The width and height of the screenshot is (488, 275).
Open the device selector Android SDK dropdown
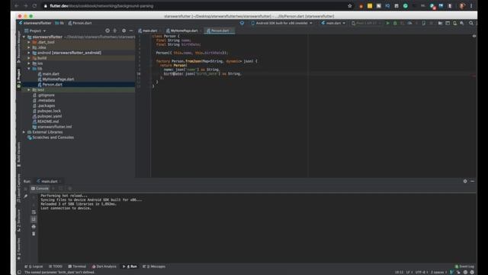[x=281, y=23]
